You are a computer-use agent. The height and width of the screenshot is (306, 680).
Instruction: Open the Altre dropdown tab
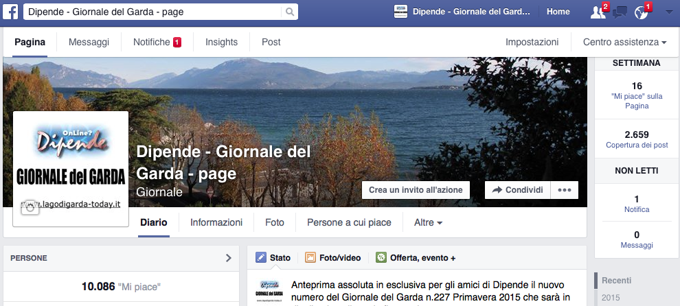coord(428,223)
